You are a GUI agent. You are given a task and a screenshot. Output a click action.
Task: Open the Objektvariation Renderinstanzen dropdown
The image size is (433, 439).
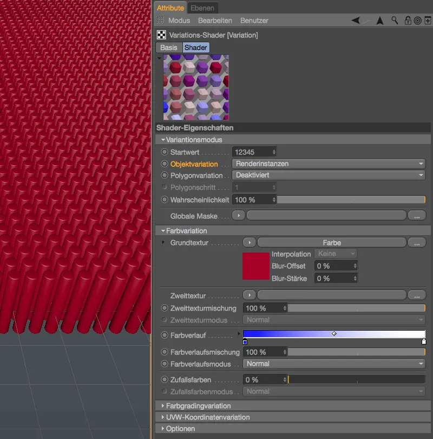pos(327,164)
